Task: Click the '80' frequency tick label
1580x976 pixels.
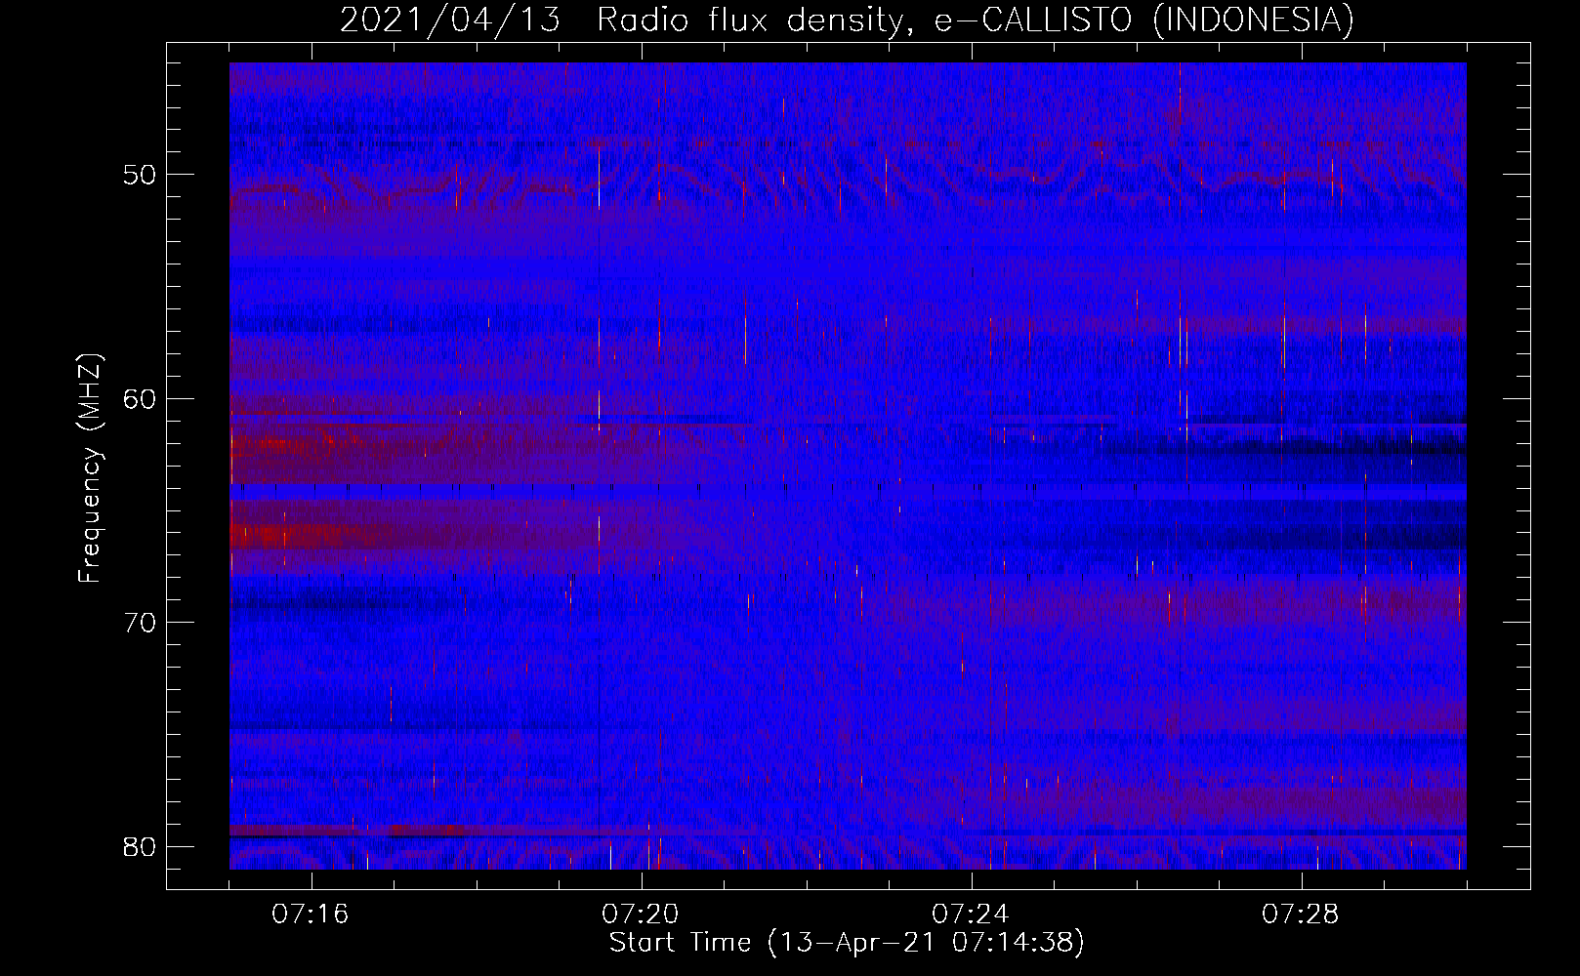Action: click(x=140, y=846)
